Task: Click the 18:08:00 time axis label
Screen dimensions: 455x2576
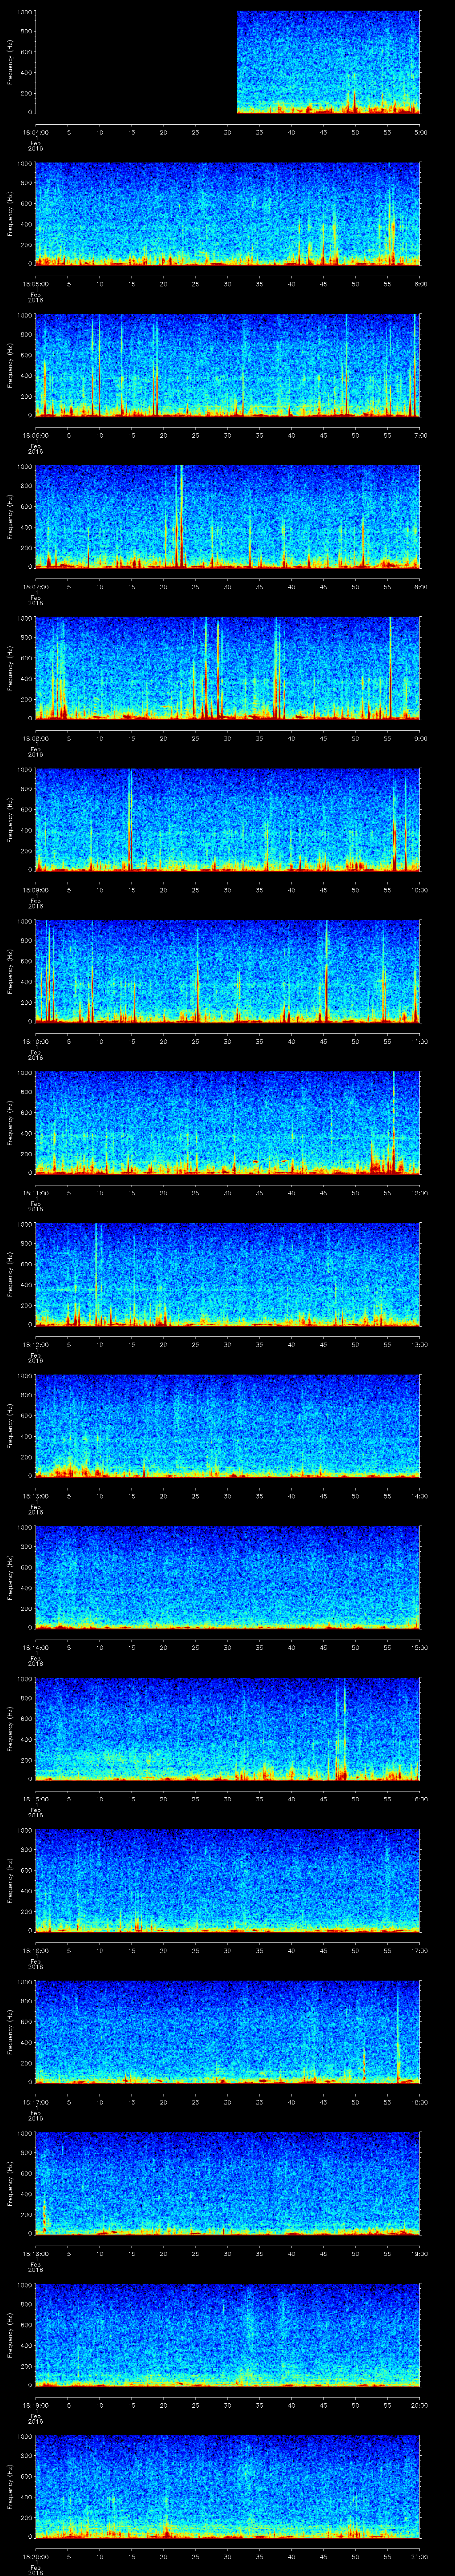Action: 35,738
